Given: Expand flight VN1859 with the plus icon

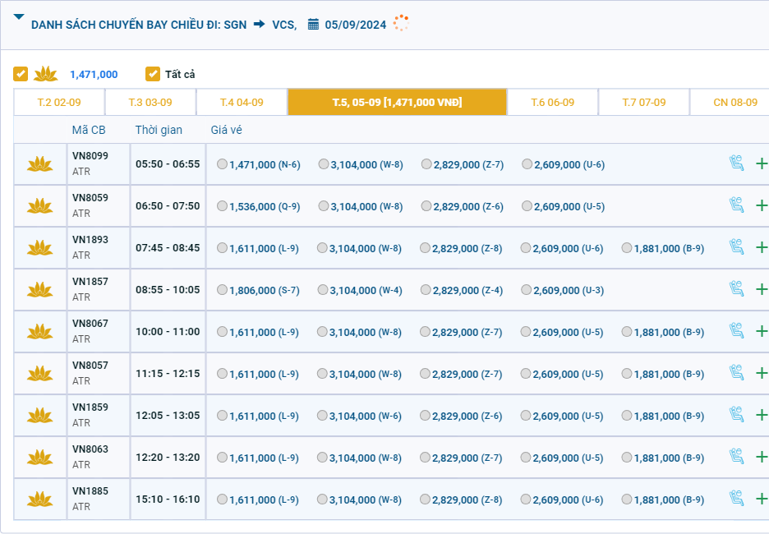Looking at the screenshot, I should coord(761,415).
